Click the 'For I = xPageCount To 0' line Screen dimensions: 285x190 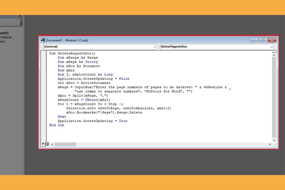90,104
